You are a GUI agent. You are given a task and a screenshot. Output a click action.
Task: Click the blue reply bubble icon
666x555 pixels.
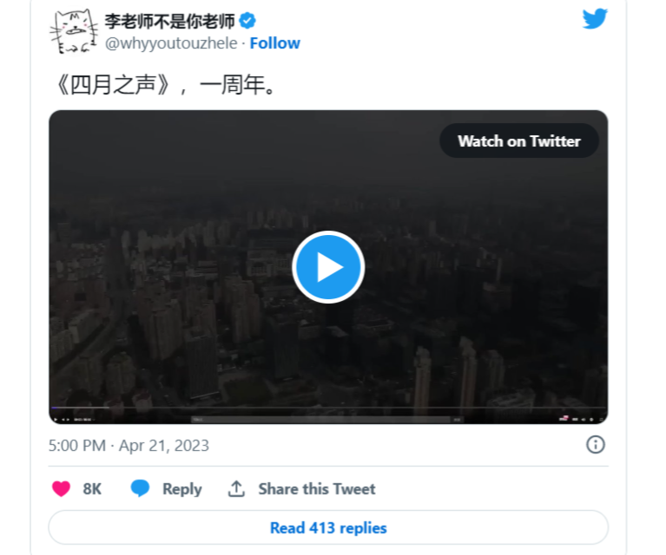tap(140, 488)
